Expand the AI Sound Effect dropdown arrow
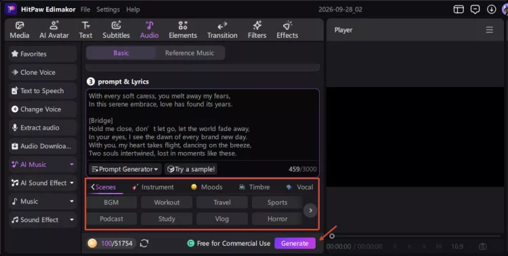The image size is (508, 256). coord(72,183)
